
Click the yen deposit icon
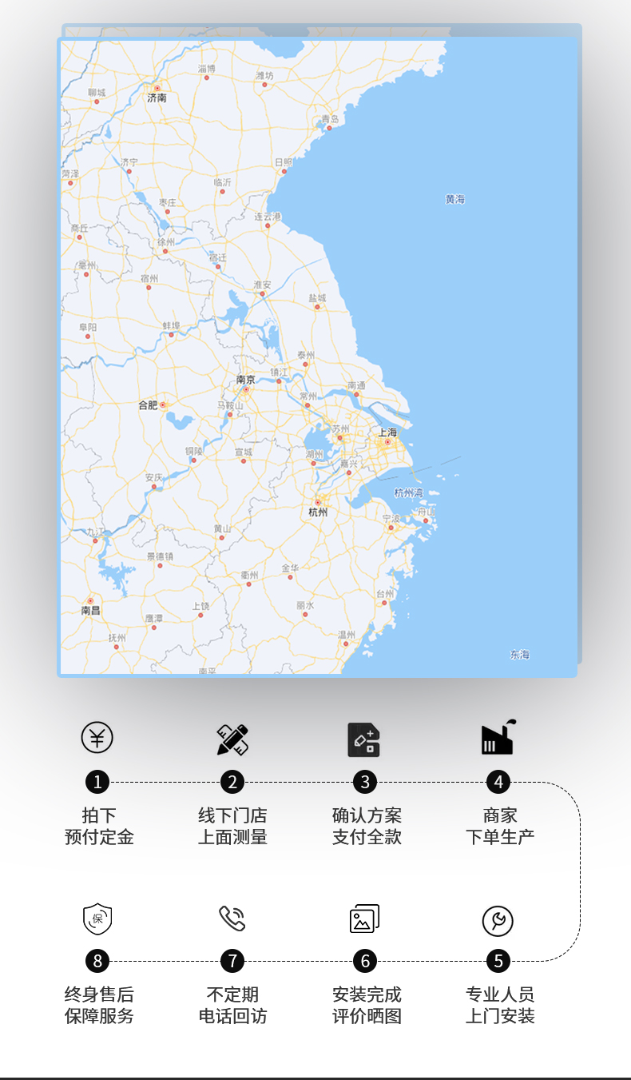coord(97,737)
